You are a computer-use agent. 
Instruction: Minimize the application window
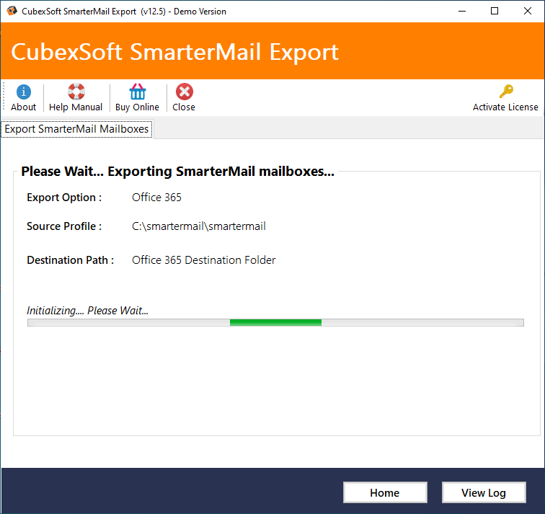[462, 11]
